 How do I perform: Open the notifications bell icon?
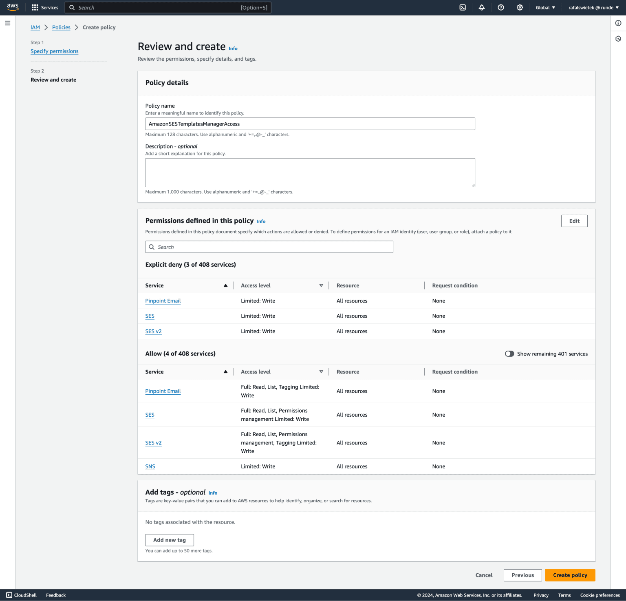(x=481, y=7)
